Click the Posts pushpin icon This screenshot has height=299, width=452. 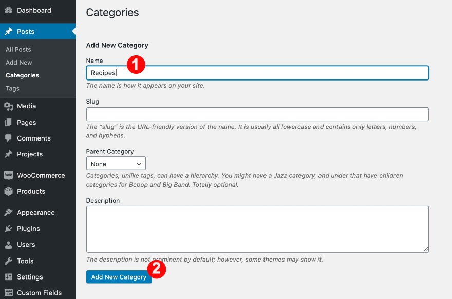click(9, 32)
